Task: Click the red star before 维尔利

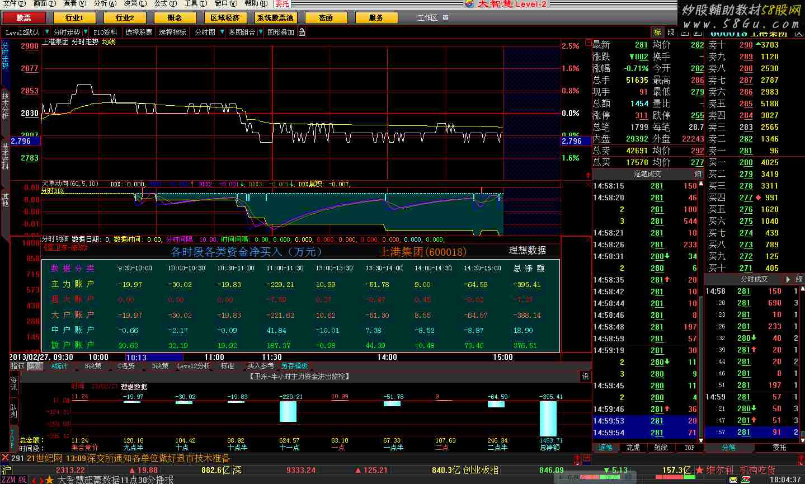Action: coord(699,470)
